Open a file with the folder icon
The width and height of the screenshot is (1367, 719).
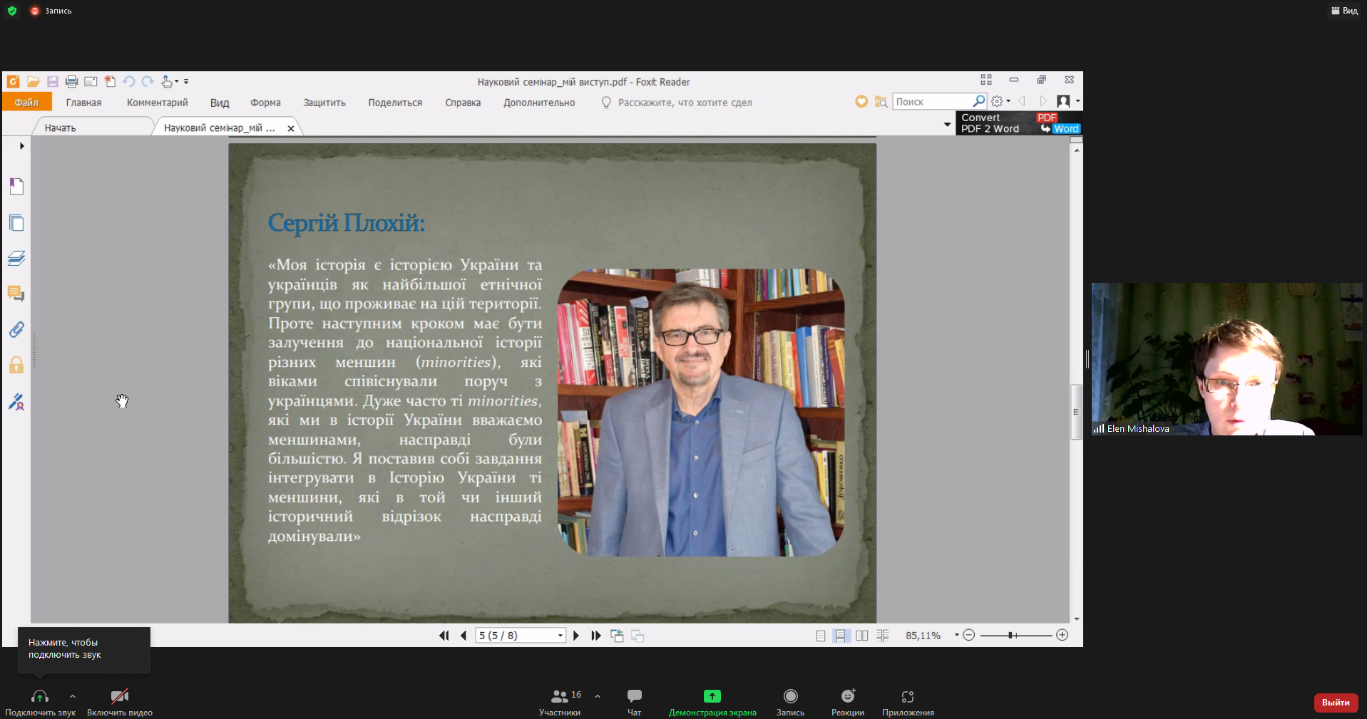point(33,81)
